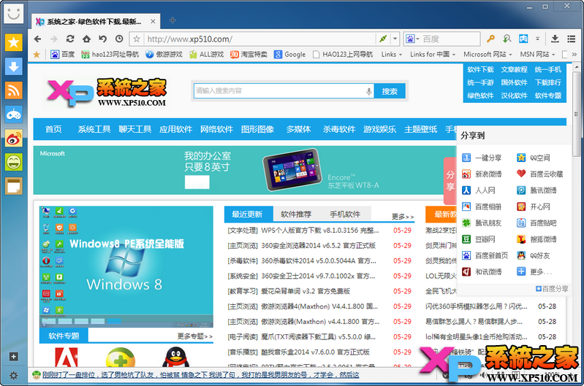Screen dimensions: 584x386
Task: Open the game controller sidebar icon
Action: pyautogui.click(x=14, y=115)
